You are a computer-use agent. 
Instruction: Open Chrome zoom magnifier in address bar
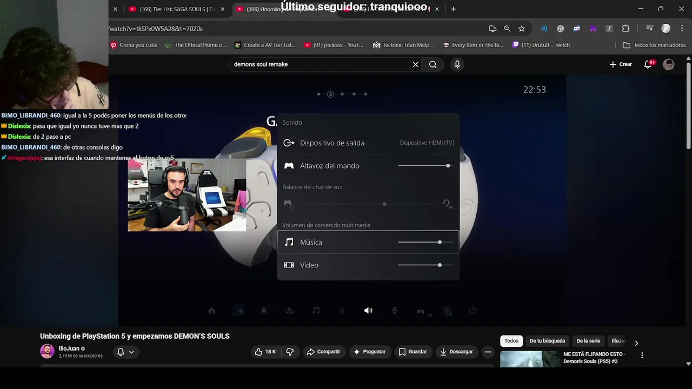507,29
